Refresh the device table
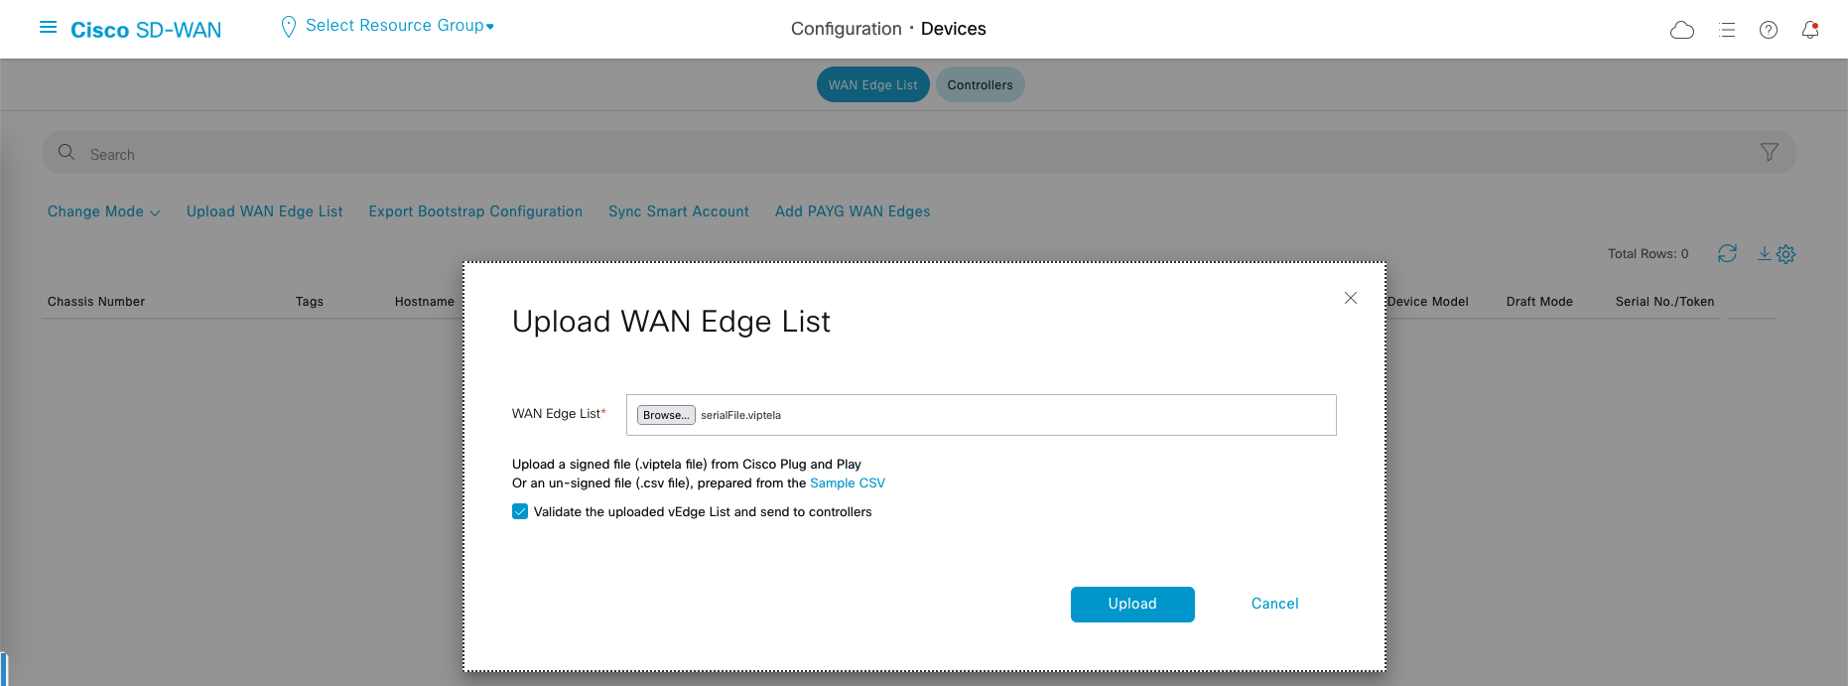 [1727, 254]
